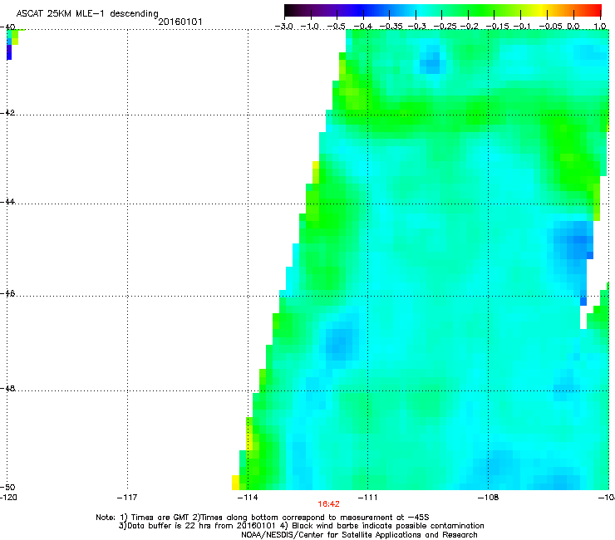The image size is (615, 540).
Task: Click the note line '3)Data buffer is 22 hrs'
Action: (301, 526)
